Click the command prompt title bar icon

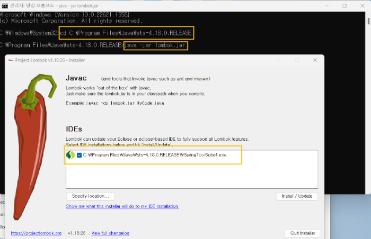pos(4,6)
